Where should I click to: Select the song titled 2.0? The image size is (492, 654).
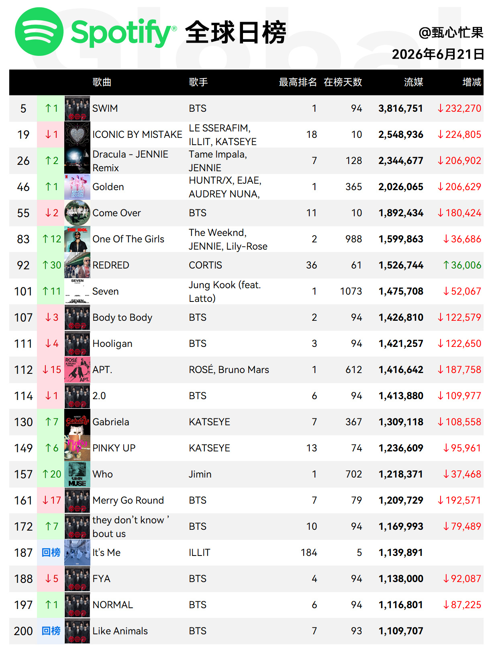pyautogui.click(x=99, y=396)
